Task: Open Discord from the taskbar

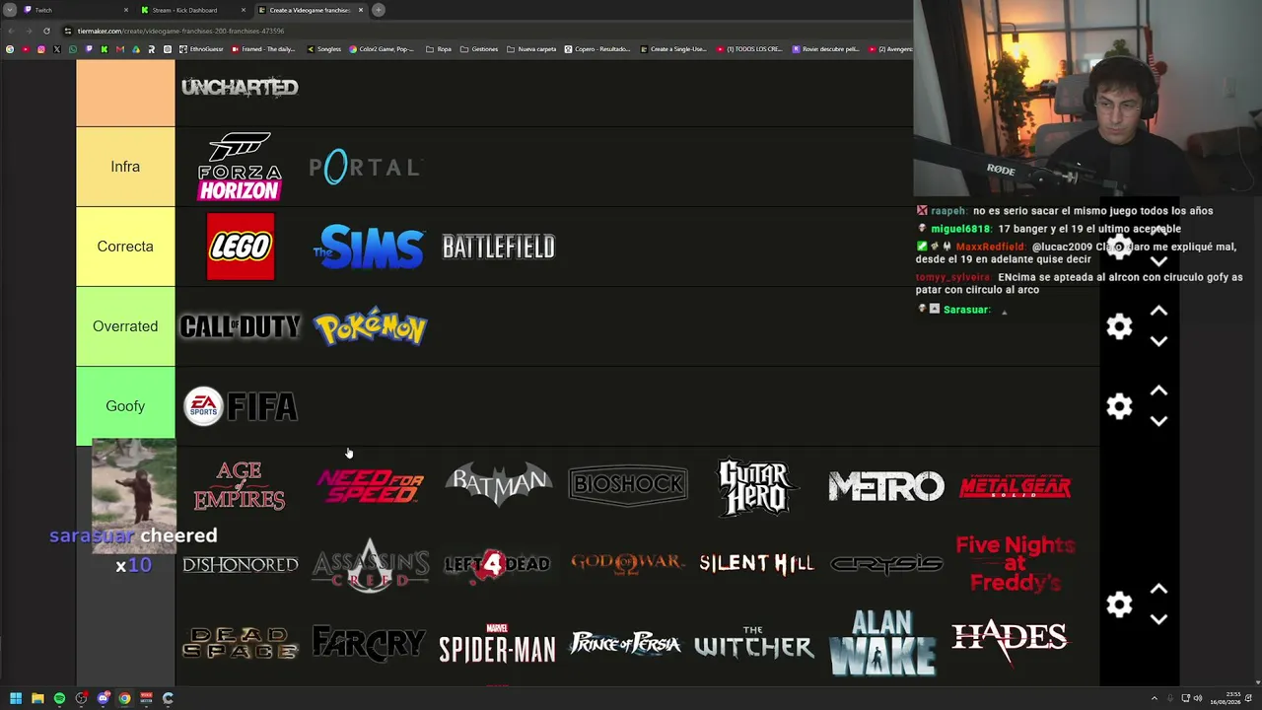Action: click(x=103, y=698)
